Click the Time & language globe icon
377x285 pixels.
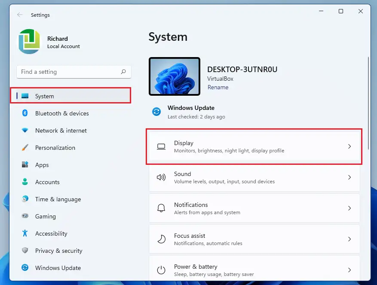pyautogui.click(x=25, y=199)
